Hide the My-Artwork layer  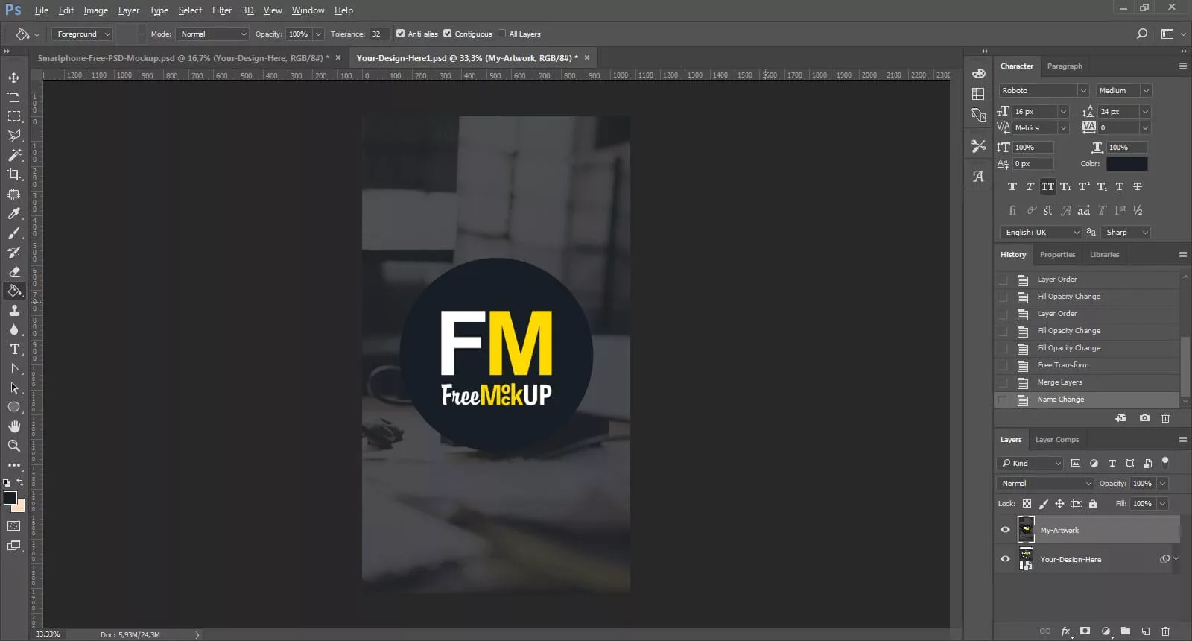(x=1005, y=530)
